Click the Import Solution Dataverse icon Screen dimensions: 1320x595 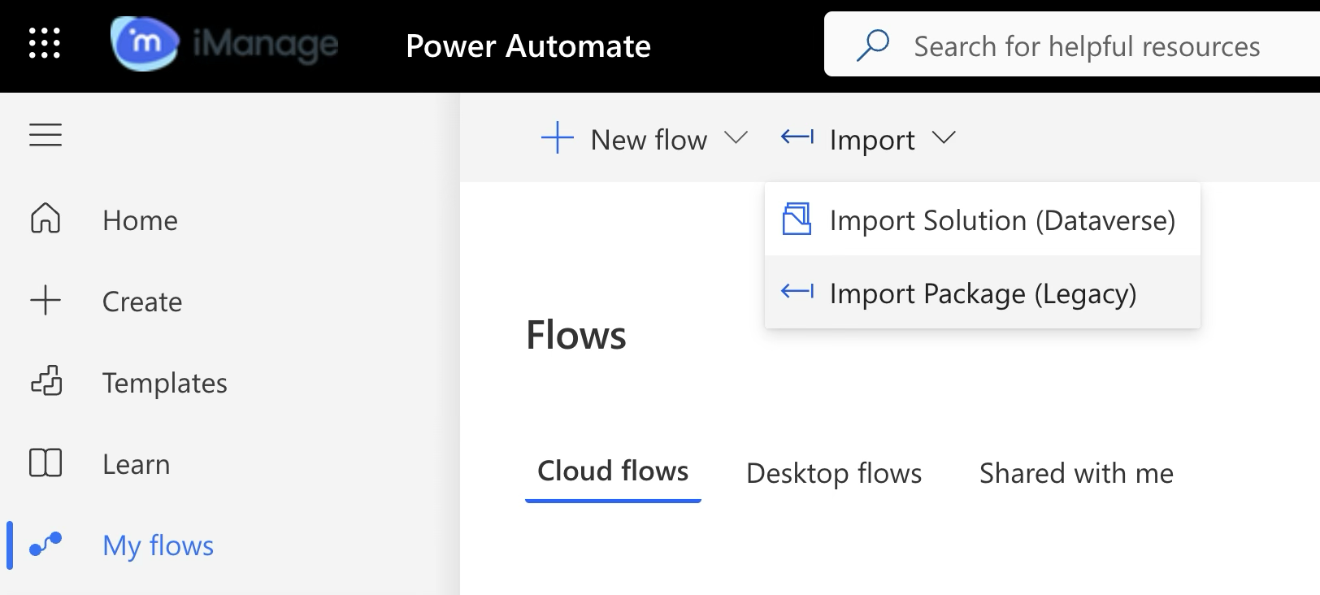coord(797,219)
